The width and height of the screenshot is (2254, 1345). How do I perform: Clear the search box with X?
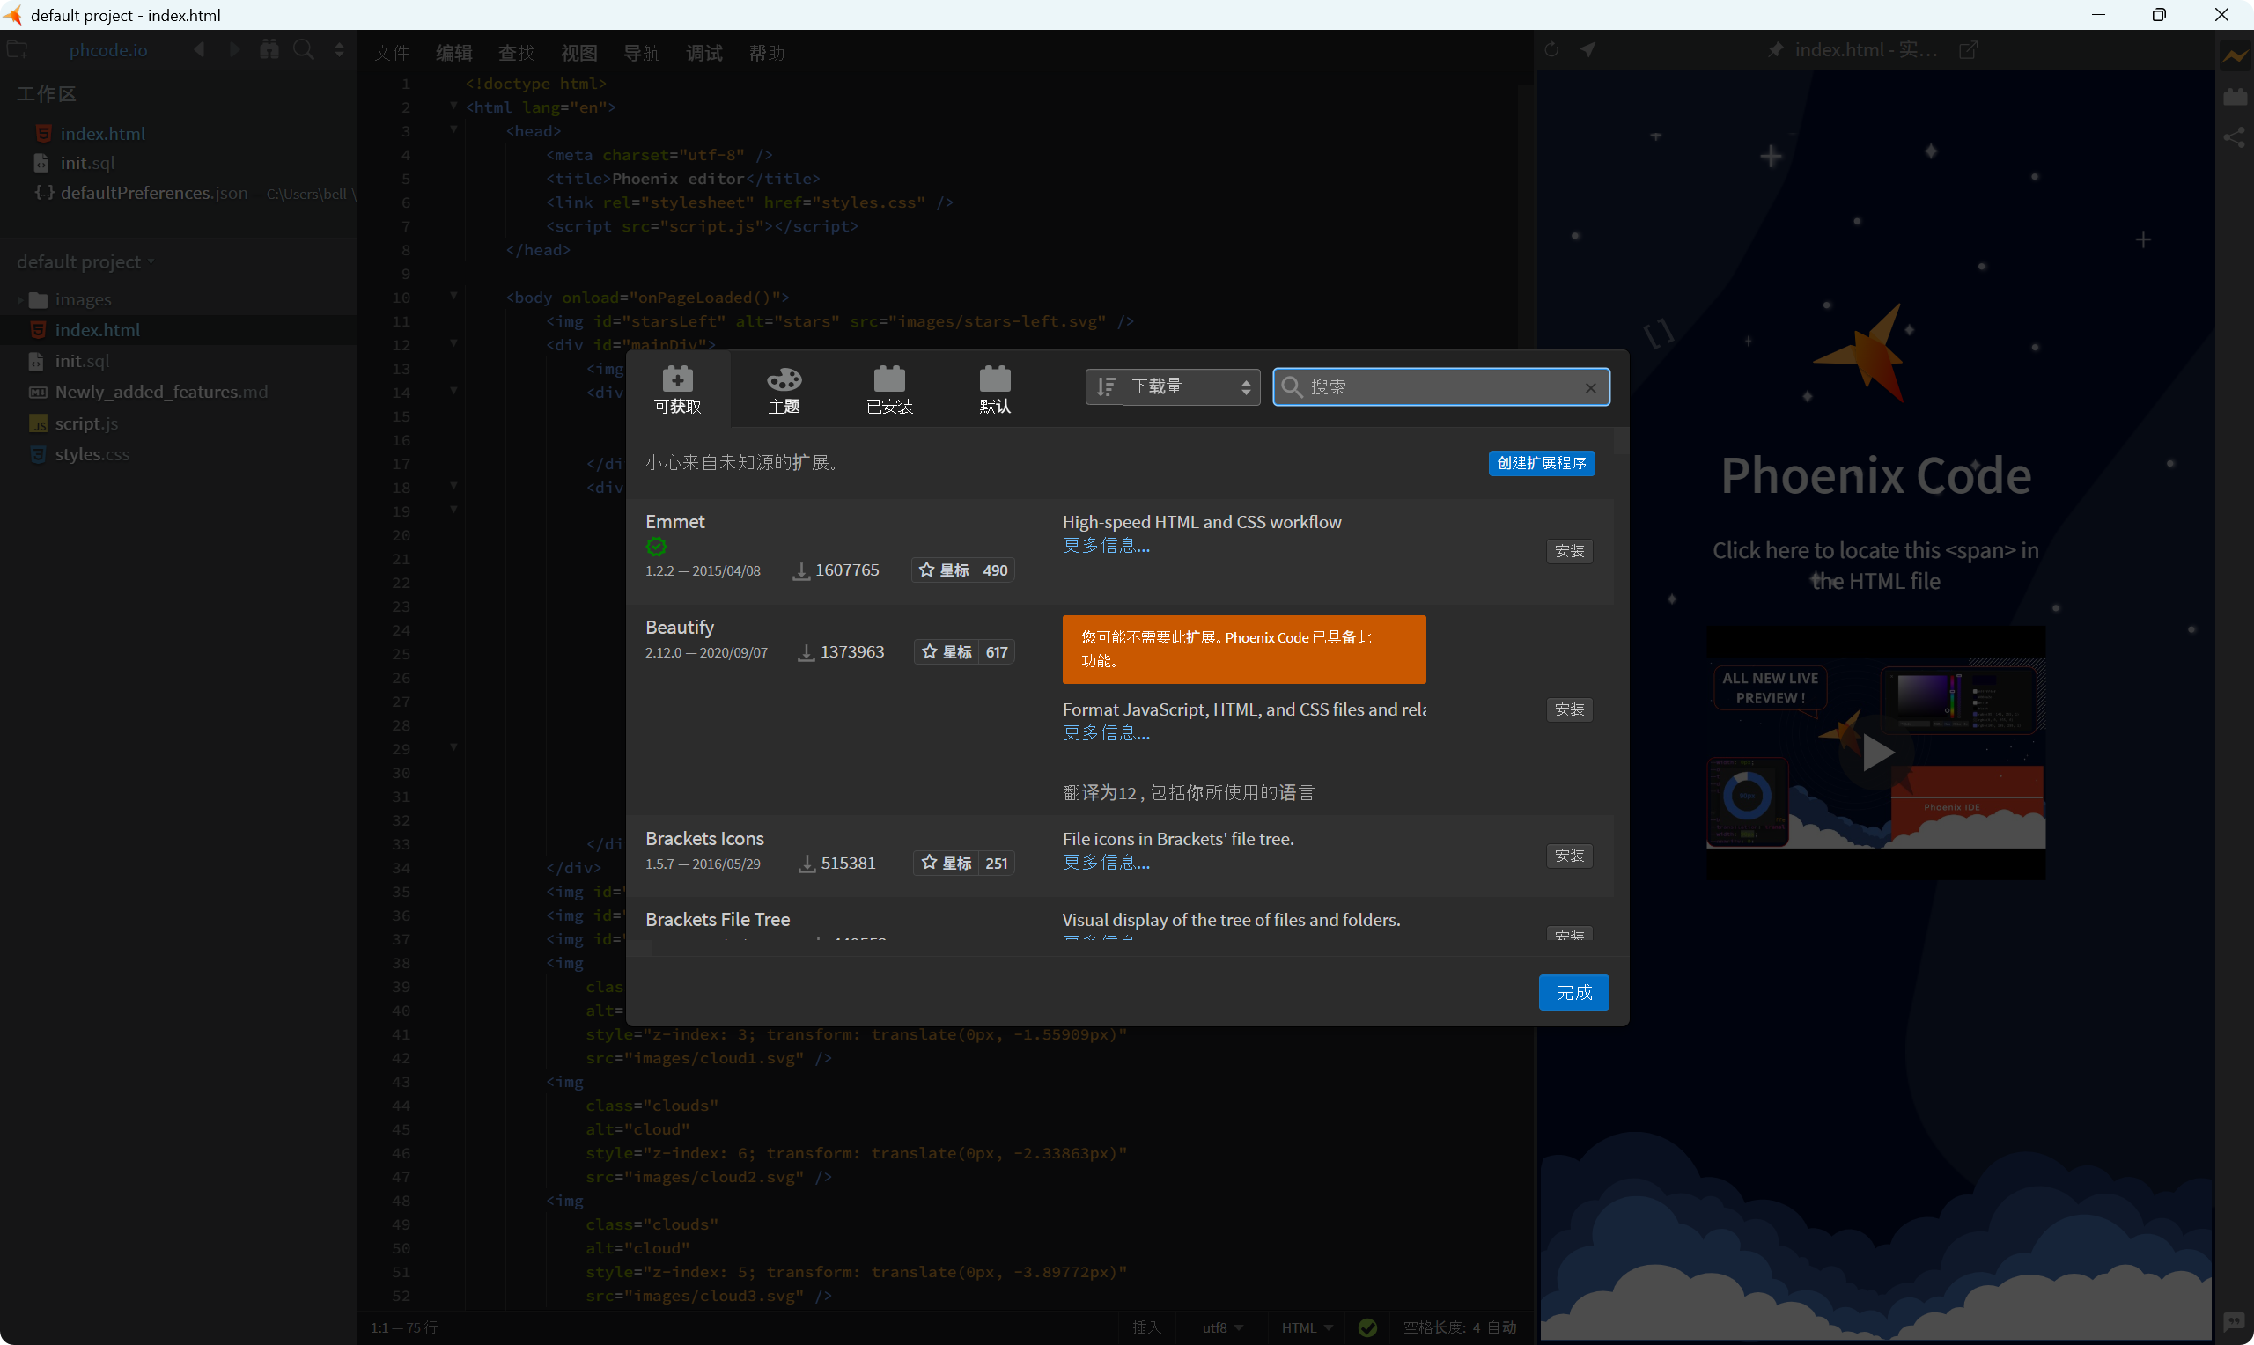click(x=1589, y=388)
